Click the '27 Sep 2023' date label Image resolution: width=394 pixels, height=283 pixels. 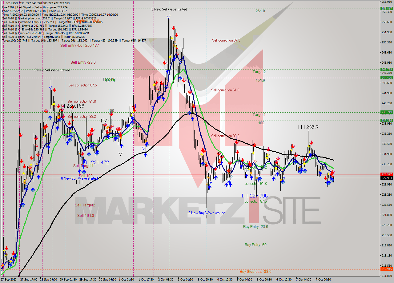coord(9,280)
